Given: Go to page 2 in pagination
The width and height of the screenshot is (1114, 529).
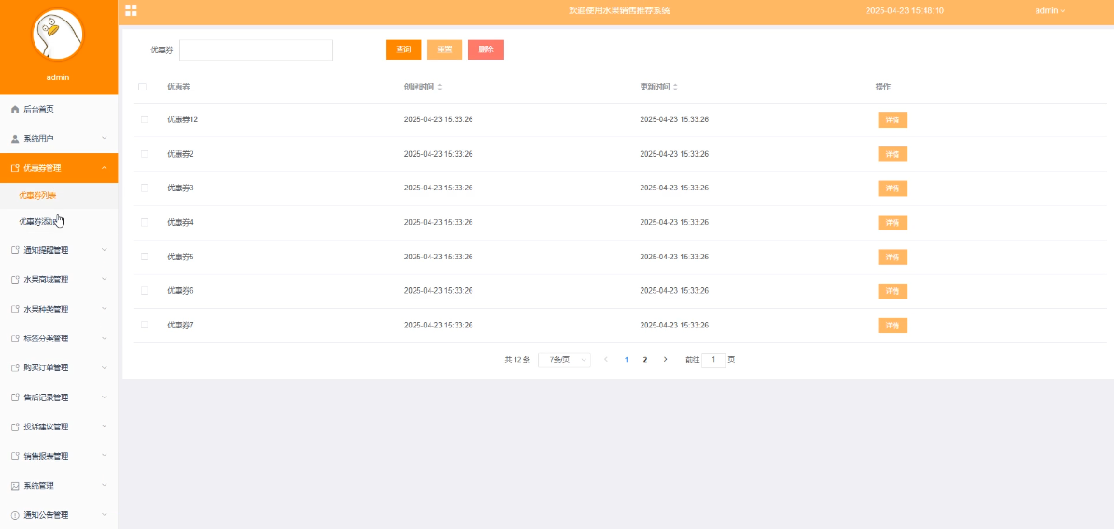Looking at the screenshot, I should [x=645, y=360].
